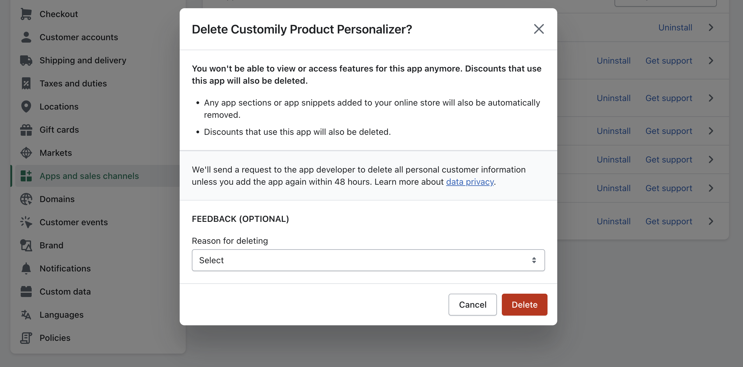
Task: Open the data privacy link
Action: (x=470, y=182)
